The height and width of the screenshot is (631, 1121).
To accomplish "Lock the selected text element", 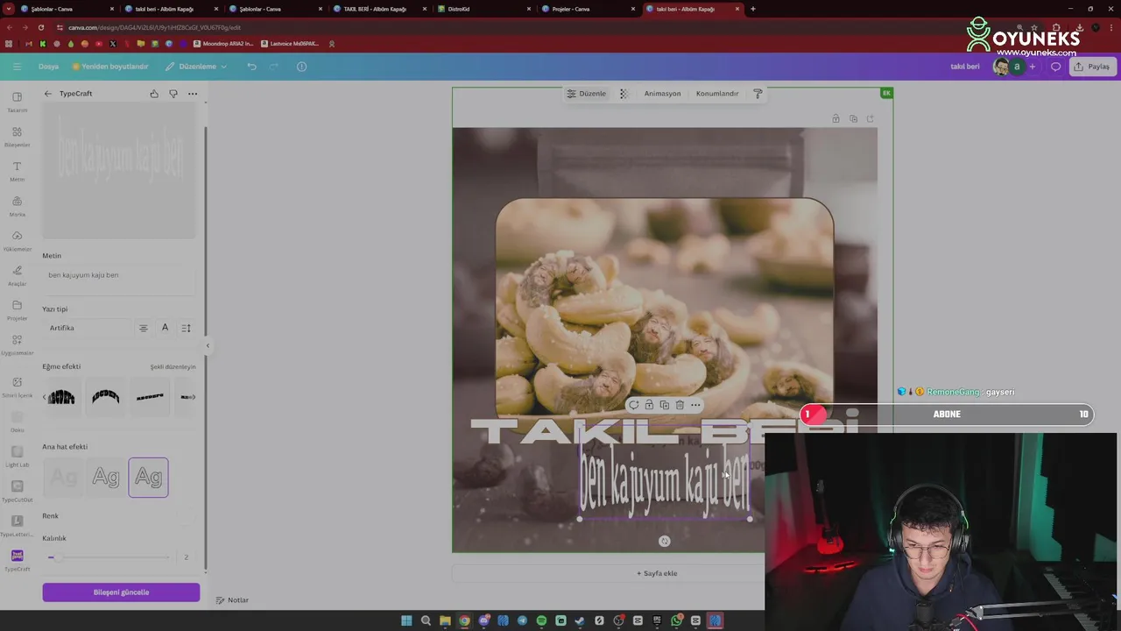I will point(649,405).
